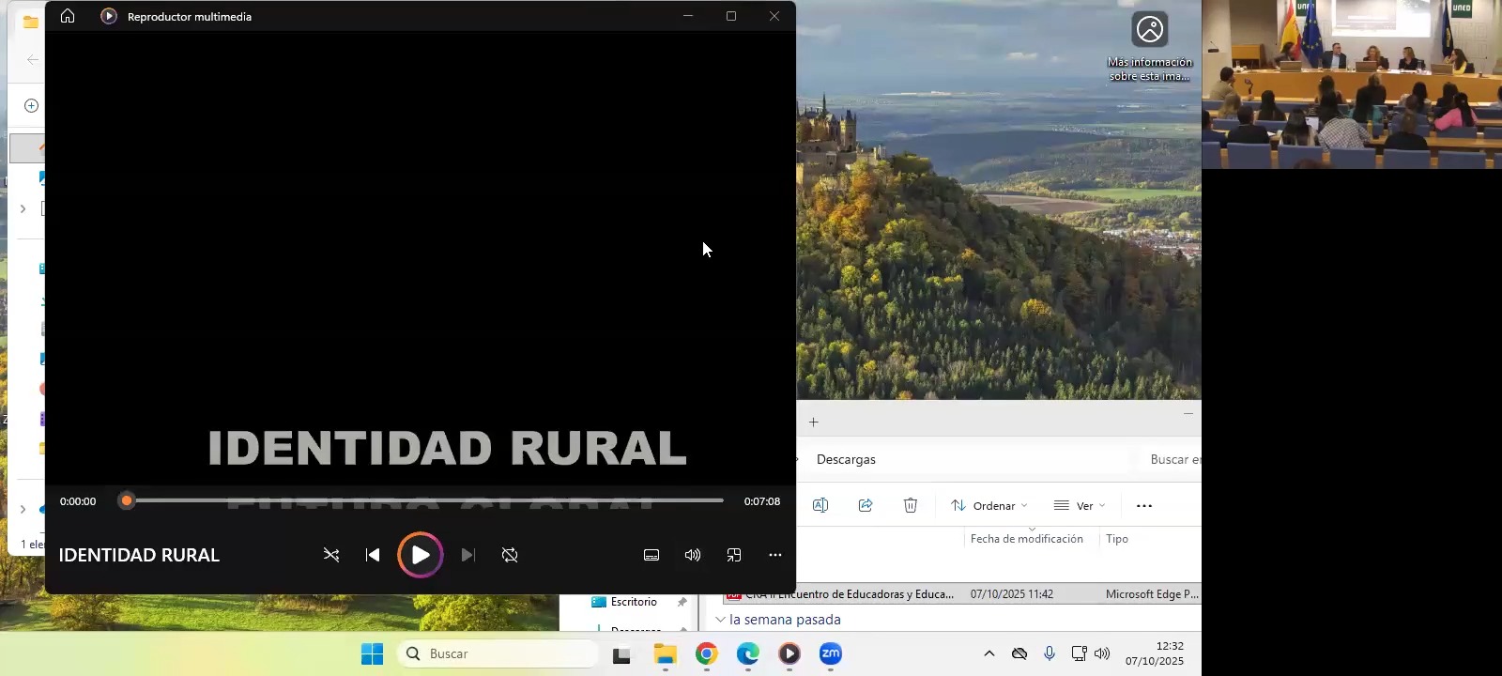Open the Ver view dropdown
The width and height of the screenshot is (1502, 676).
pyautogui.click(x=1079, y=505)
